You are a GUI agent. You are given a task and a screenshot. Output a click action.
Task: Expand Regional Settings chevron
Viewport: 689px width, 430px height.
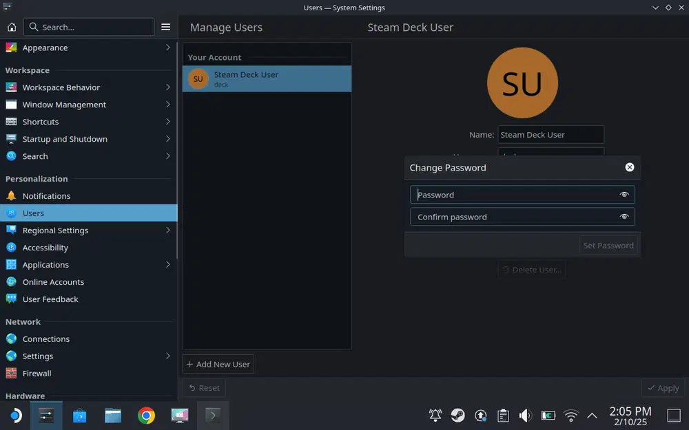click(x=168, y=230)
